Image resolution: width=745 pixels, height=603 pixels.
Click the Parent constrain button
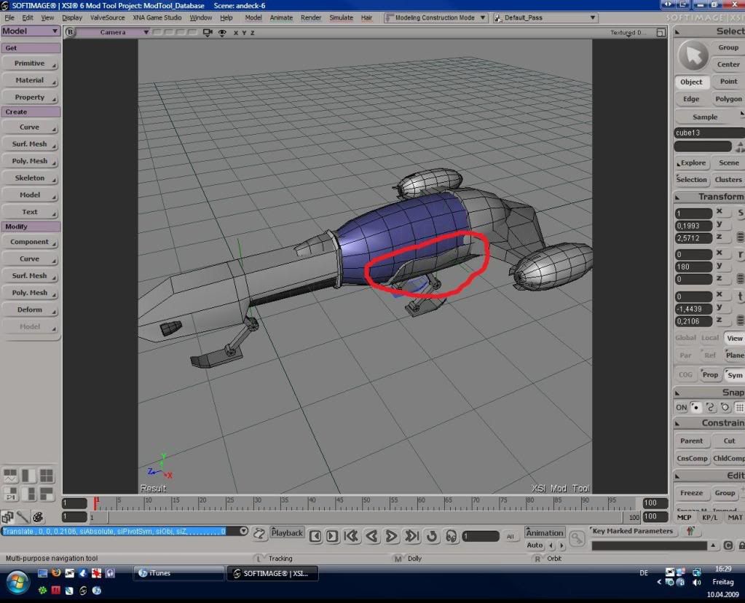(691, 441)
